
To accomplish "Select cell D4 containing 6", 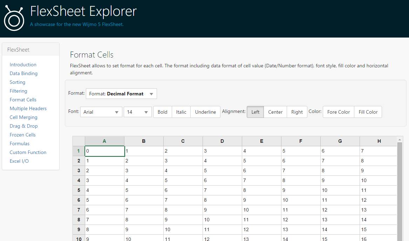I will (222, 180).
